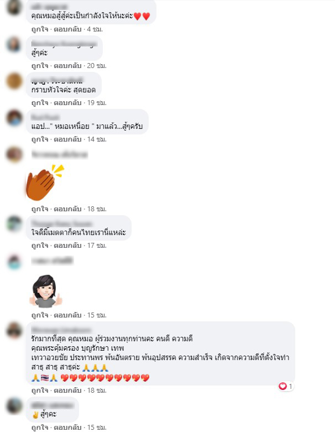Reply to the clapping hands sticker comment
Viewport: 335px width, 432px height.
[67, 209]
